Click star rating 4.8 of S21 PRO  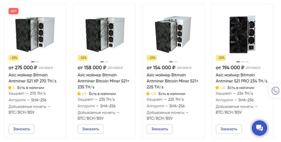coord(220,88)
